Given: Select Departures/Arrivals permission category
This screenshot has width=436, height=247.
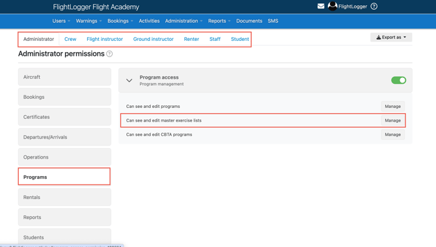Looking at the screenshot, I should (x=64, y=137).
